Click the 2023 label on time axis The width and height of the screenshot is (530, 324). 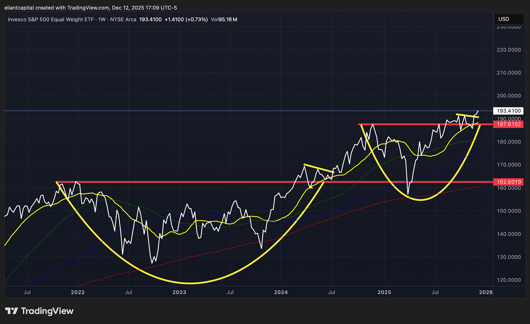(179, 292)
